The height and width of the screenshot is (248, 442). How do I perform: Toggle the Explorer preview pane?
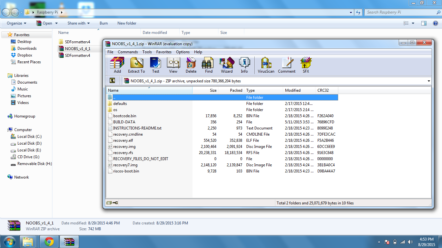pyautogui.click(x=424, y=23)
